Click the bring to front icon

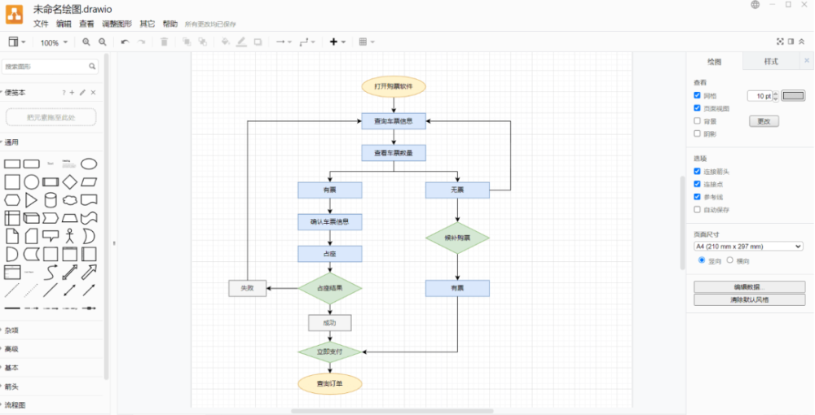[x=187, y=42]
